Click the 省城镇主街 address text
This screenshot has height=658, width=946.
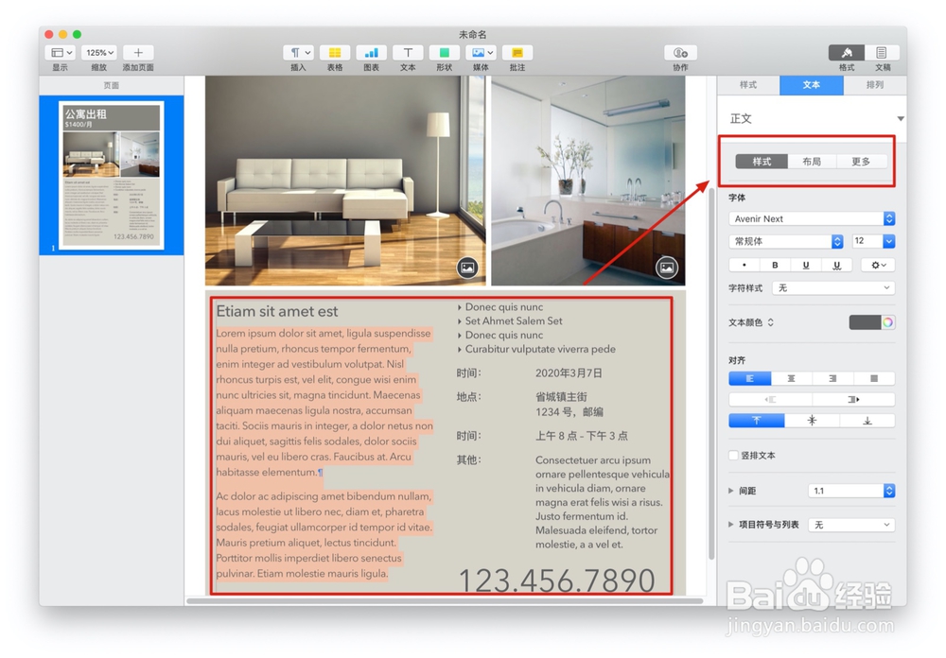tap(561, 396)
